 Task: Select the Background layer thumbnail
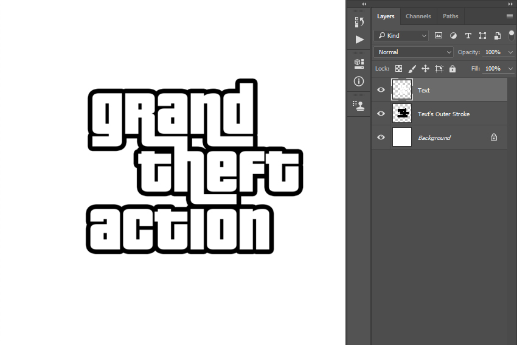(x=402, y=138)
